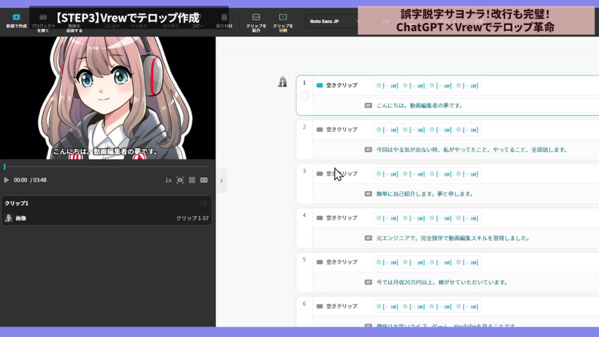
Task: Click the subtitle icon in clip 2
Action: point(369,150)
